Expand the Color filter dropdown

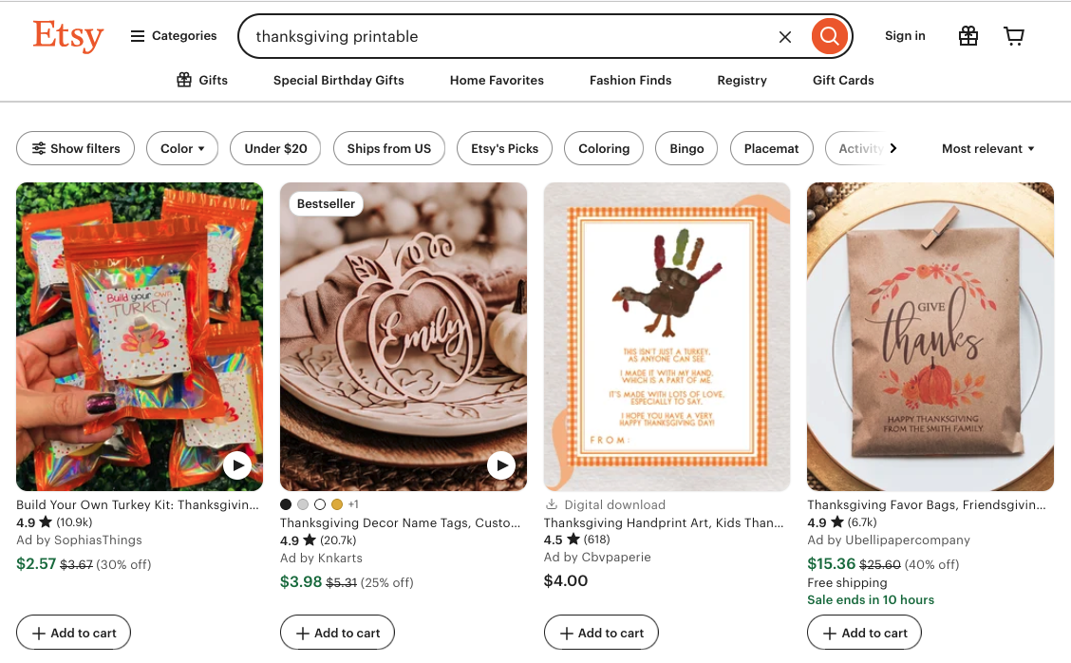pos(182,148)
